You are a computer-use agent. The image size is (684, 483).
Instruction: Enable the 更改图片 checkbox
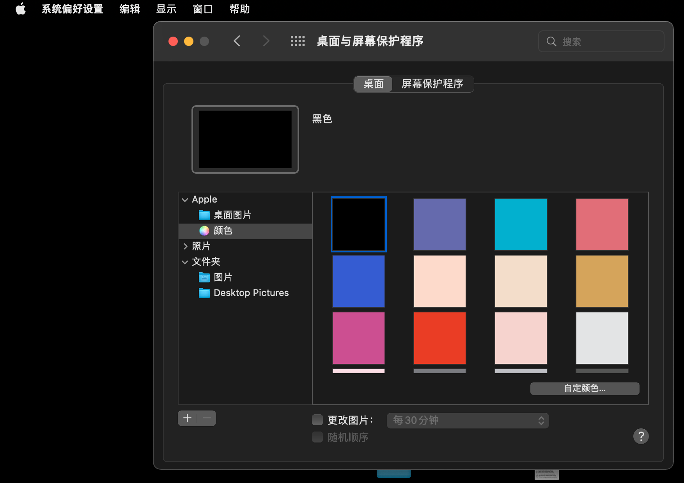pyautogui.click(x=317, y=420)
